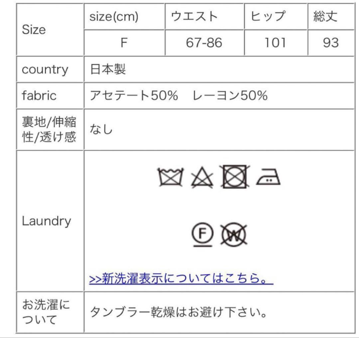This screenshot has width=359, height=338.
Task: Click the do-not-bleach triangle symbol
Action: [202, 177]
